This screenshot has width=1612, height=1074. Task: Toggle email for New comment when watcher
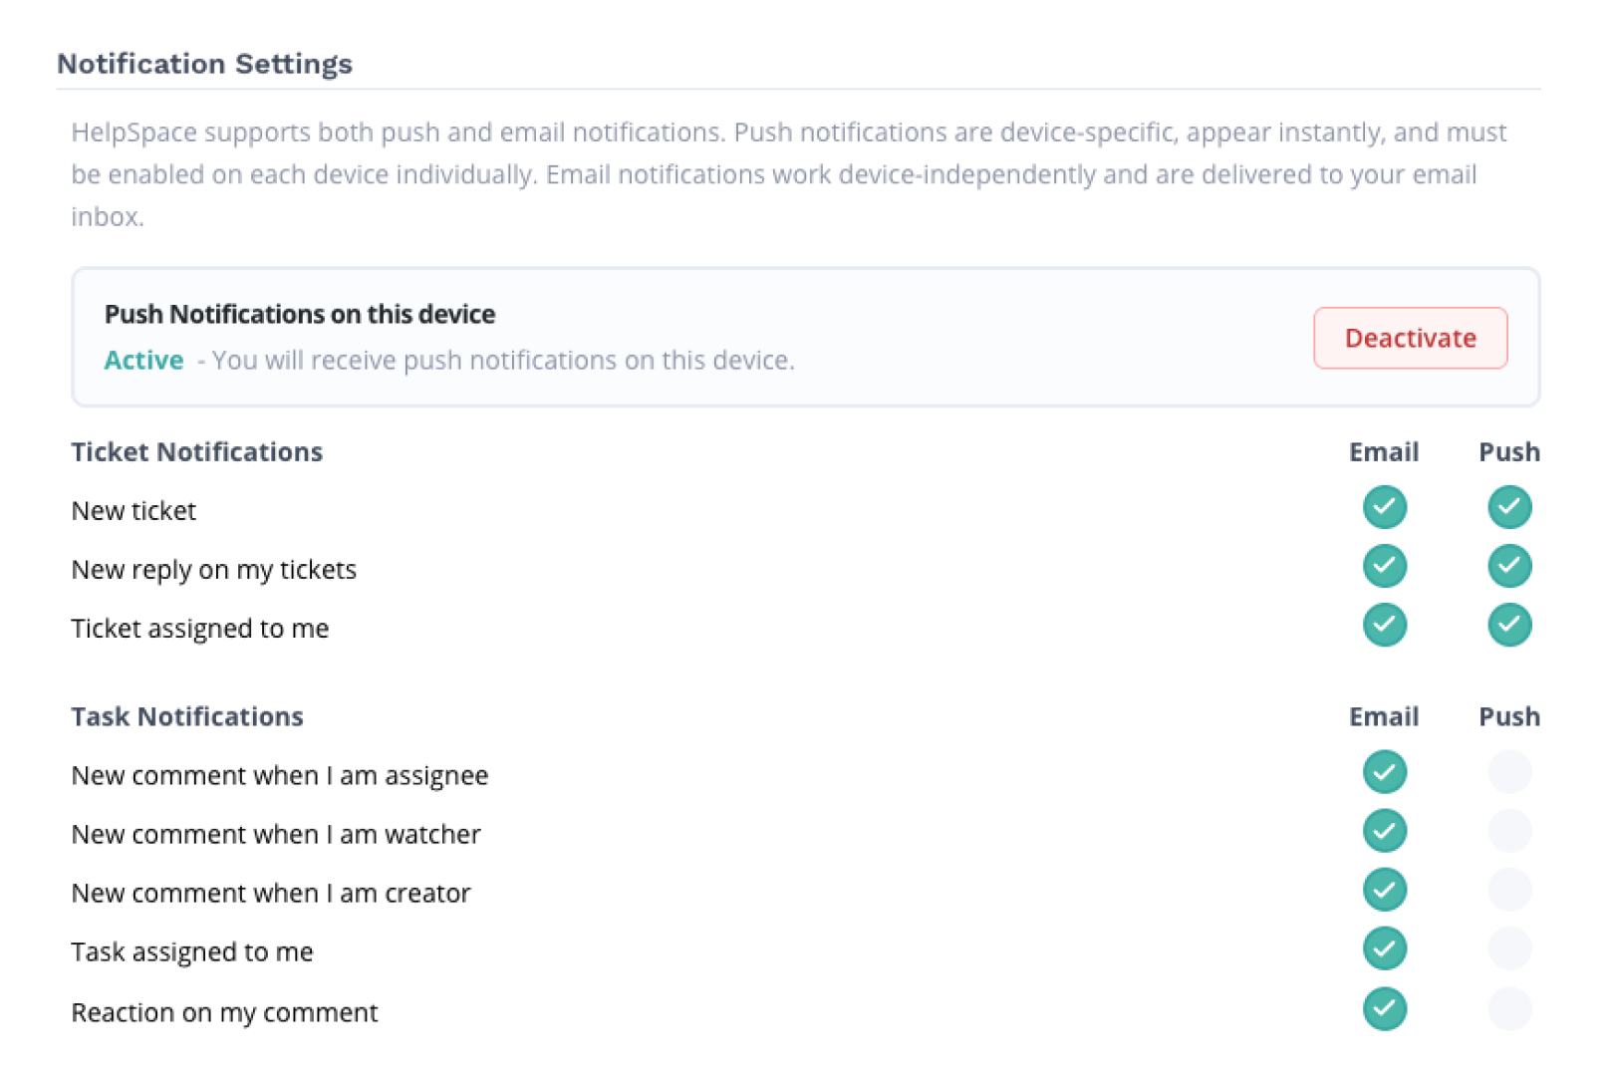(x=1385, y=831)
